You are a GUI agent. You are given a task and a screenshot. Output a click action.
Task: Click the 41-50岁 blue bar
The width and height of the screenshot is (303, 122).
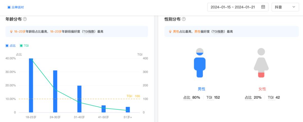click(x=104, y=109)
